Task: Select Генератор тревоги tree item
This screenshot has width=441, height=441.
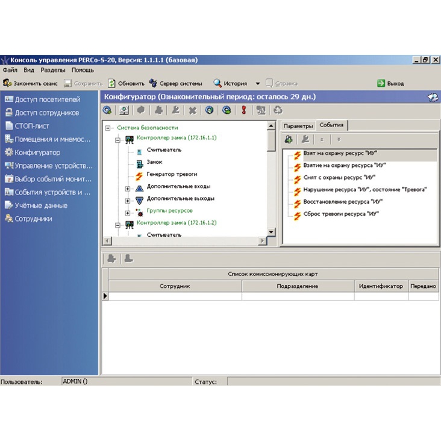Action: click(172, 174)
